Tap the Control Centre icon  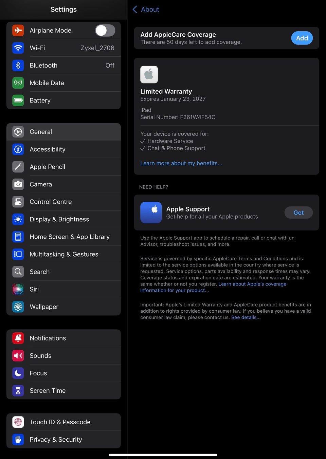click(x=18, y=202)
